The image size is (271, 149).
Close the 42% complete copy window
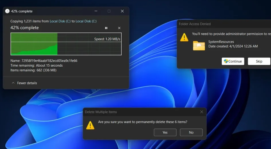[x=122, y=11]
